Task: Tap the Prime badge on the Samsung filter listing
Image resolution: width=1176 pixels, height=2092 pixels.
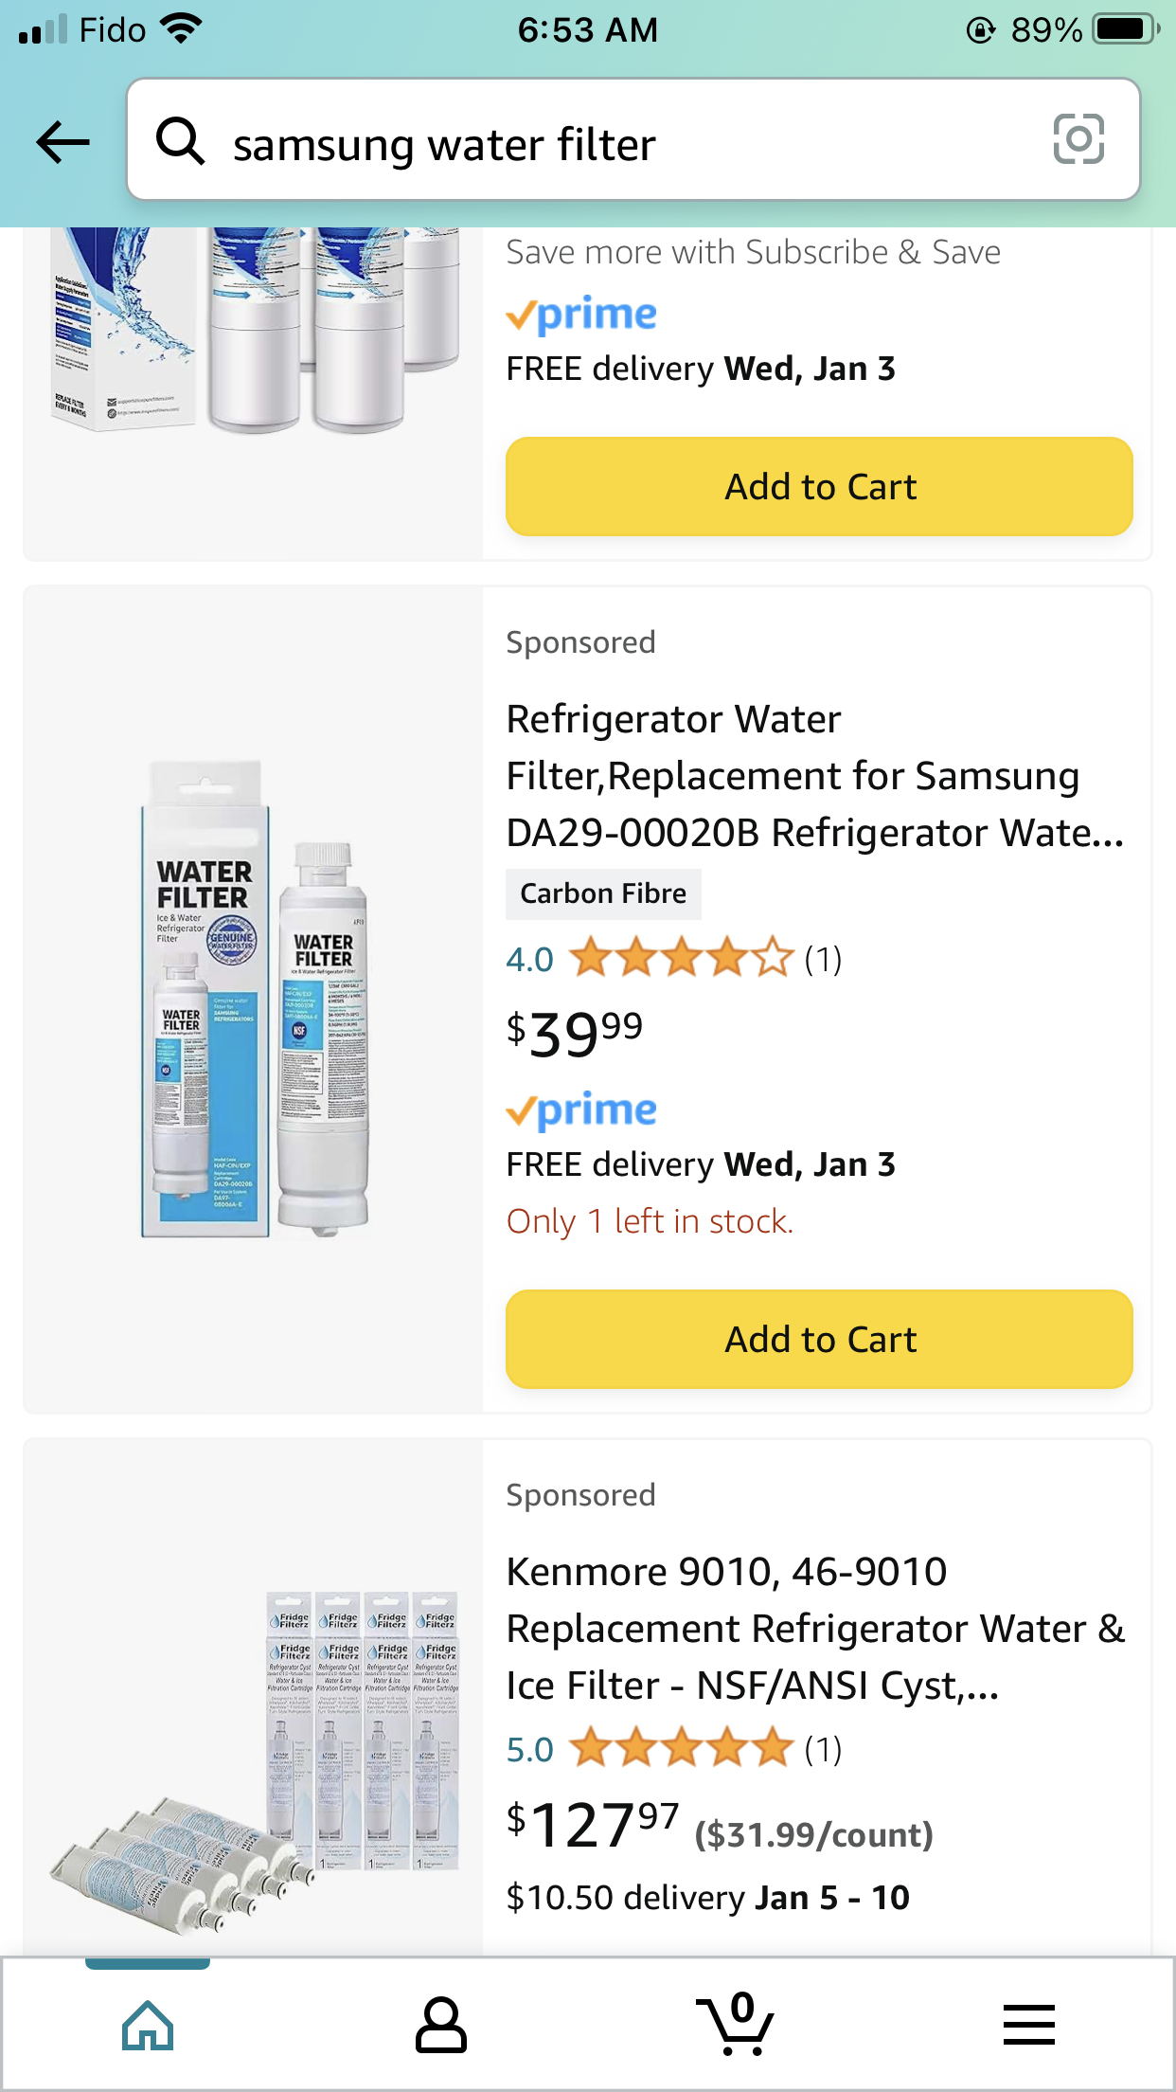Action: 581,1109
